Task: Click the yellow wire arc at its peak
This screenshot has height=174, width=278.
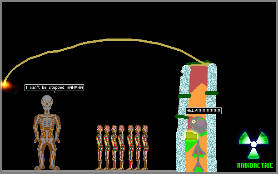Action: point(119,40)
